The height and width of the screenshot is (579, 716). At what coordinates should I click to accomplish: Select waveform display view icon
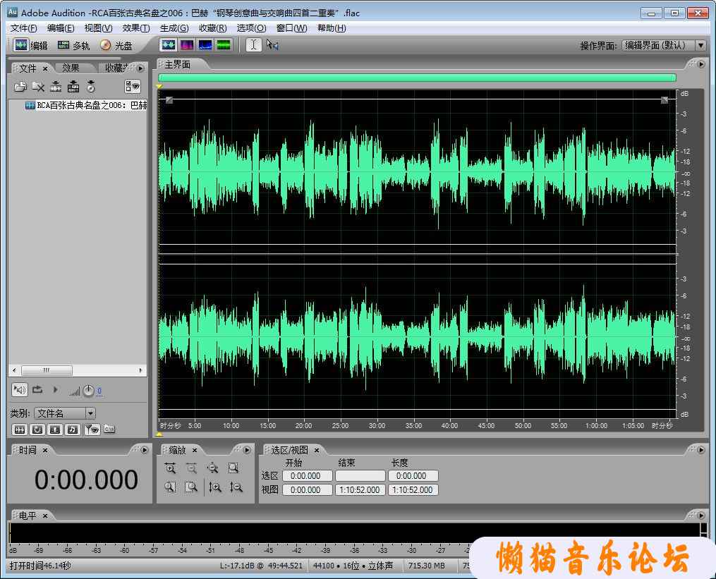(x=169, y=44)
